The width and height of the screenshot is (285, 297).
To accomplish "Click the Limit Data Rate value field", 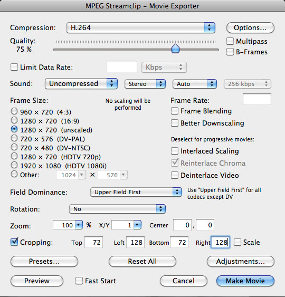I will point(122,66).
